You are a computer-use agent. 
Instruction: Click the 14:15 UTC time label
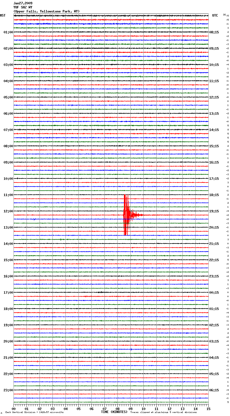click(x=214, y=130)
